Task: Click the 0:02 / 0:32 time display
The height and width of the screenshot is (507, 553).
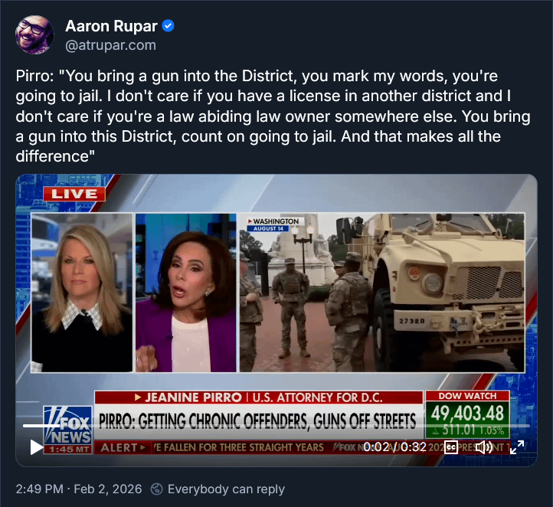Action: [x=394, y=447]
